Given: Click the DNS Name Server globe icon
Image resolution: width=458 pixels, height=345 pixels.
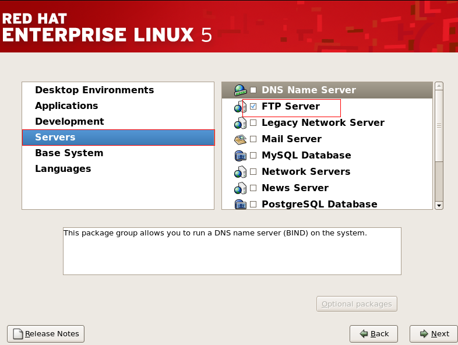Looking at the screenshot, I should tap(240, 90).
